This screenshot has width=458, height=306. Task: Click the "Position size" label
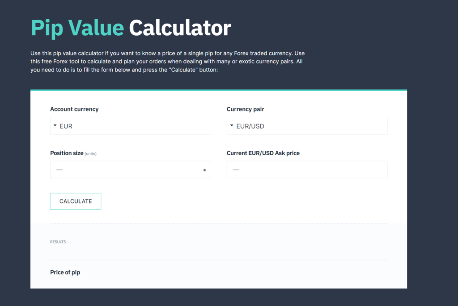pos(67,153)
